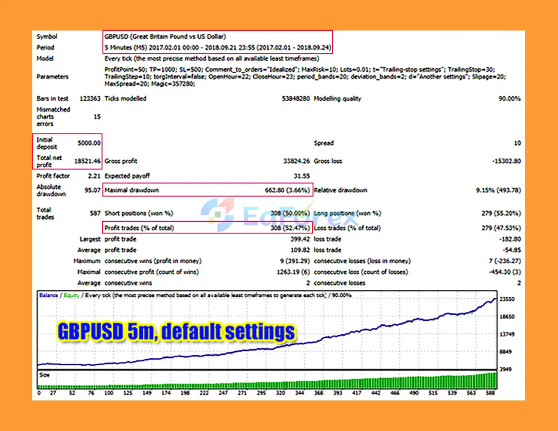
Task: Click the Initial deposit value 5000.00
Action: (x=89, y=143)
